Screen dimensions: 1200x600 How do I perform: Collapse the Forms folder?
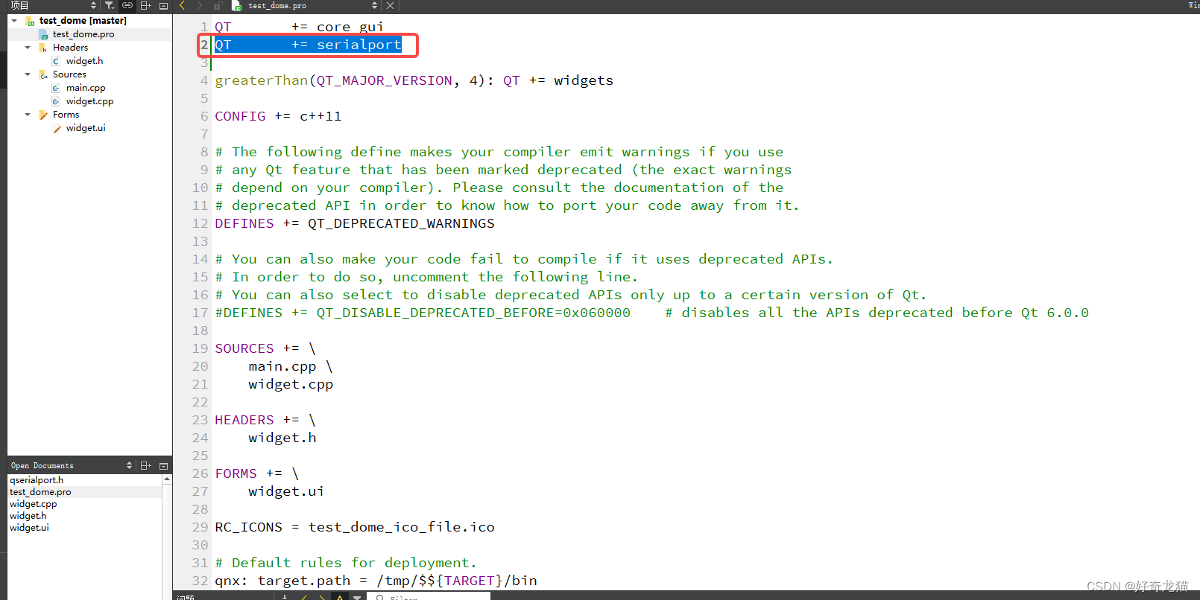pos(28,115)
